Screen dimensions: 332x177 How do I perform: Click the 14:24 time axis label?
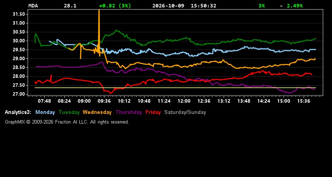[264, 101]
